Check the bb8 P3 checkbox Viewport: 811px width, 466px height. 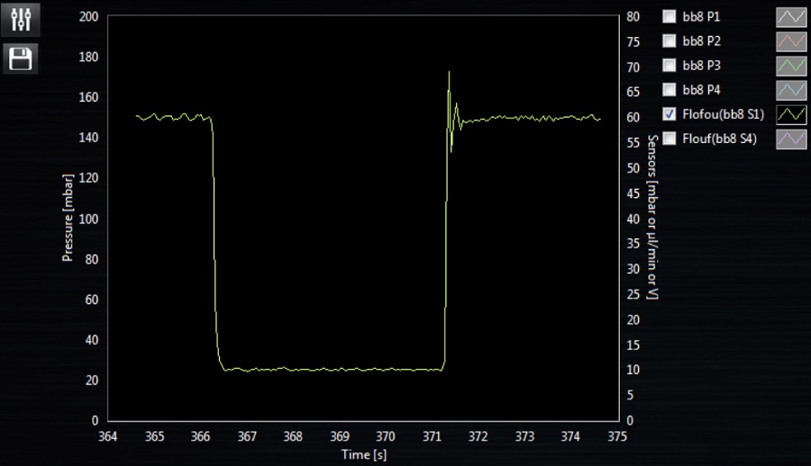[669, 65]
